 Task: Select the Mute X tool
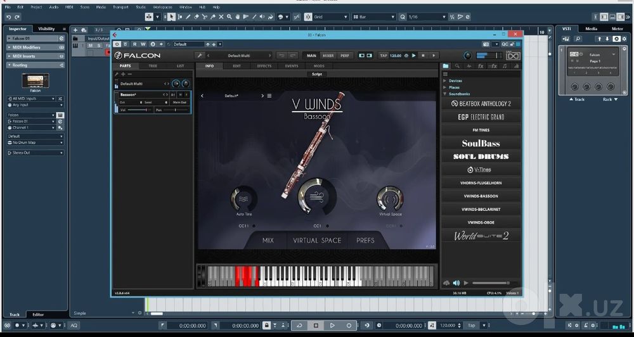click(x=221, y=17)
